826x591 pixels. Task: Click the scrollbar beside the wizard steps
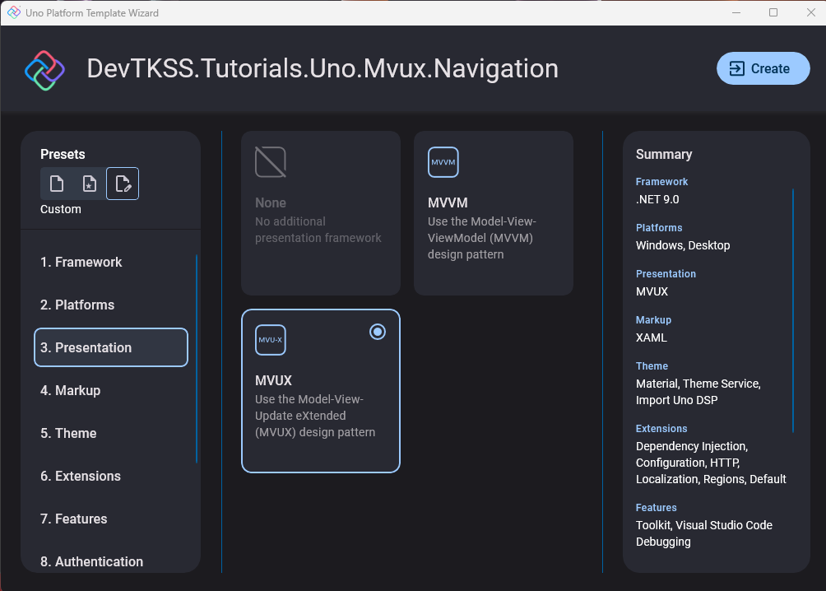(197, 354)
